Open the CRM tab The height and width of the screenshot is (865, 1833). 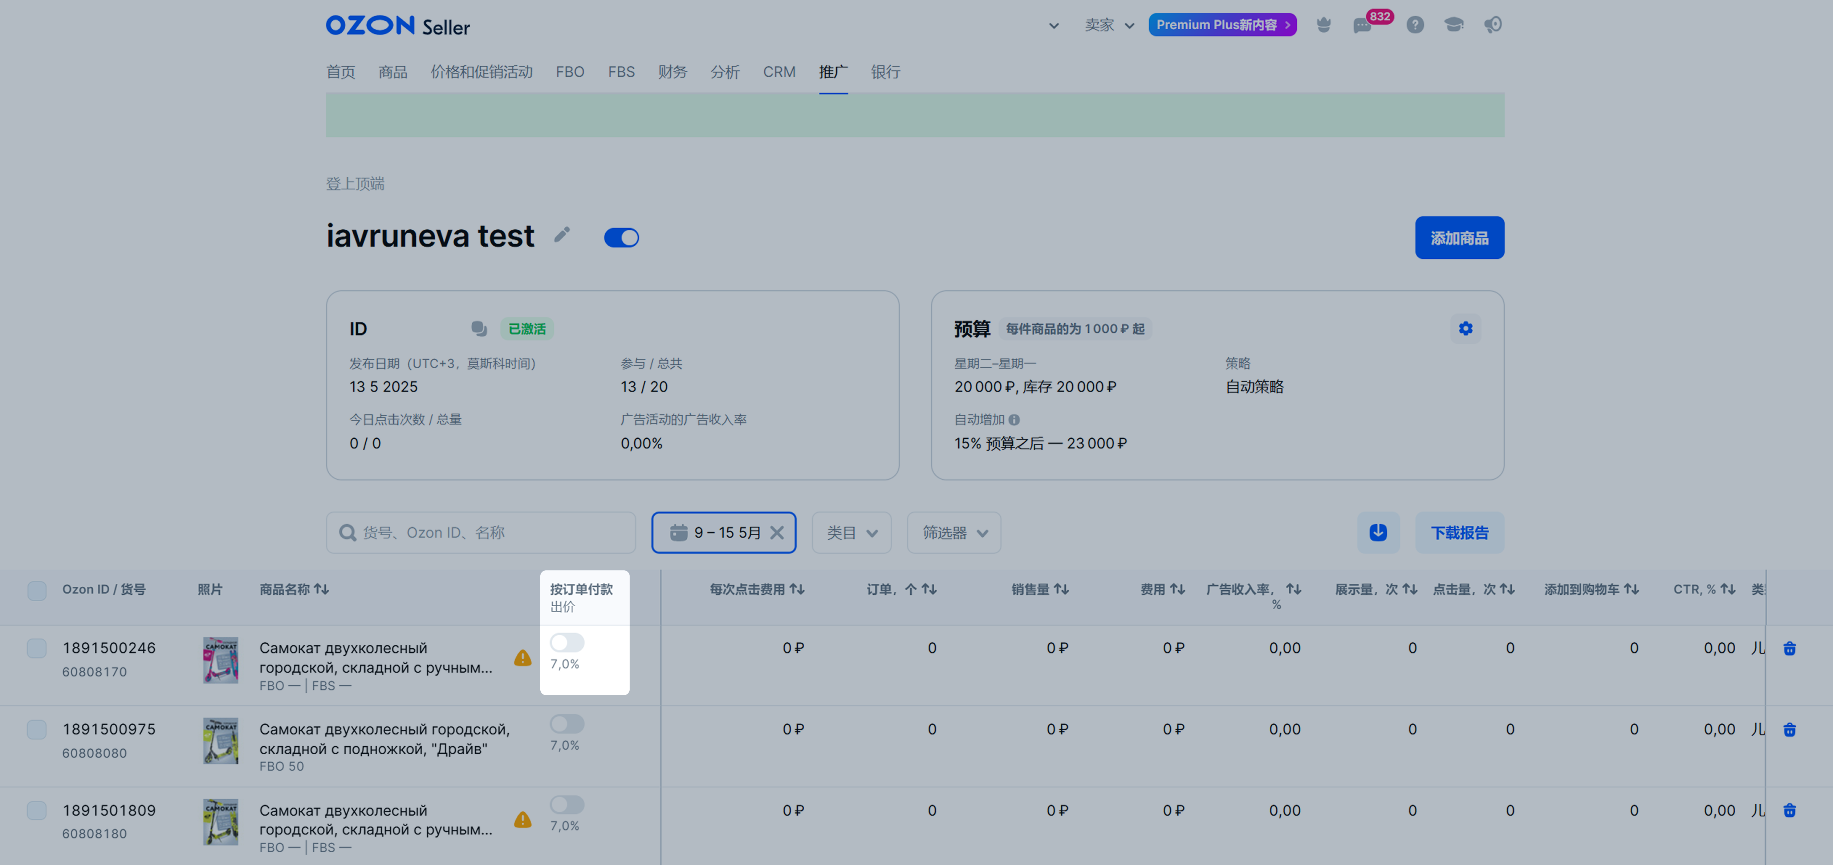(x=779, y=72)
